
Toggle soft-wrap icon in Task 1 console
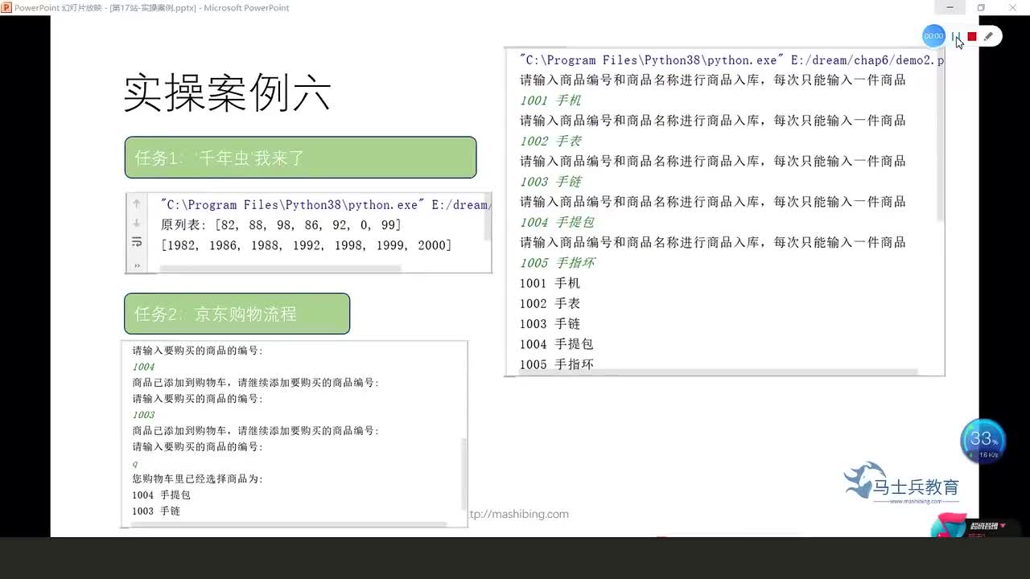[137, 242]
